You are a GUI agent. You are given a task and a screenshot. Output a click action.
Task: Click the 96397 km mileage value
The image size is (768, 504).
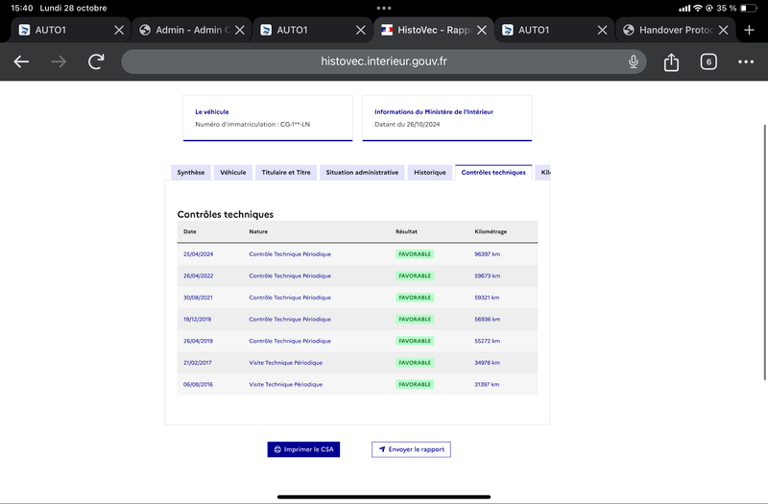(488, 254)
